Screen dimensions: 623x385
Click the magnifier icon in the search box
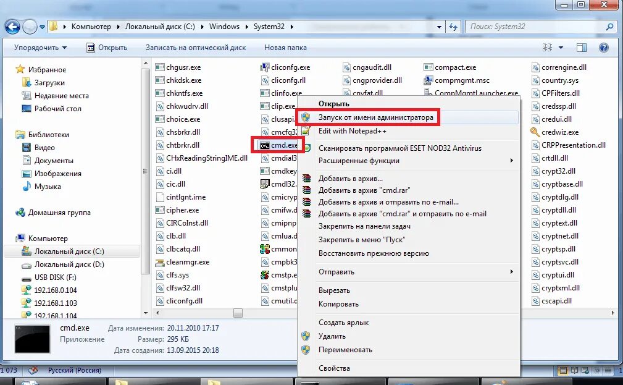[609, 27]
